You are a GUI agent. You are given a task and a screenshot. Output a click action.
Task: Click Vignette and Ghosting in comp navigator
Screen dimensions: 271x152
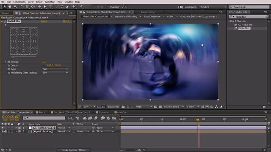(126, 16)
